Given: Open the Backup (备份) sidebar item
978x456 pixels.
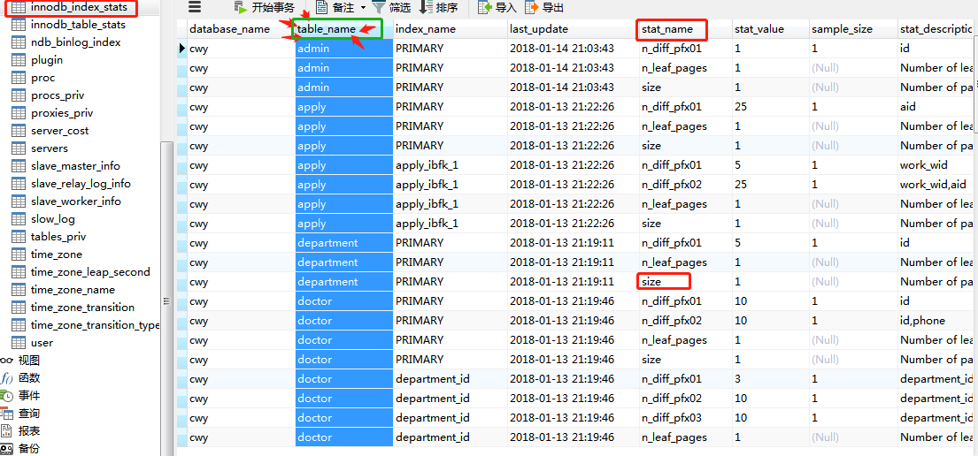Looking at the screenshot, I should pos(21,448).
